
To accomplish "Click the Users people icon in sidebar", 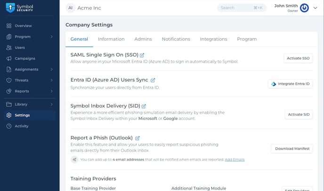I will click(x=9, y=48).
